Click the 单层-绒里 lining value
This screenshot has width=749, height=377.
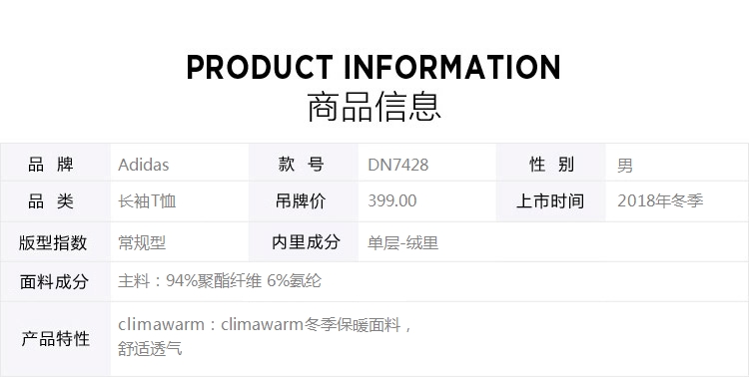pyautogui.click(x=402, y=243)
